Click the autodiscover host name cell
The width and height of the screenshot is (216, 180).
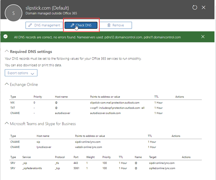coord(63,113)
